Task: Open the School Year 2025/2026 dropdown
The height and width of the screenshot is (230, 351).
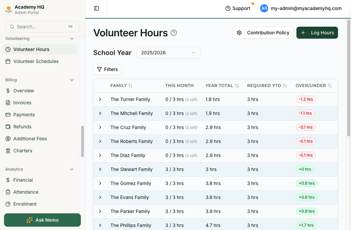Action: click(169, 53)
